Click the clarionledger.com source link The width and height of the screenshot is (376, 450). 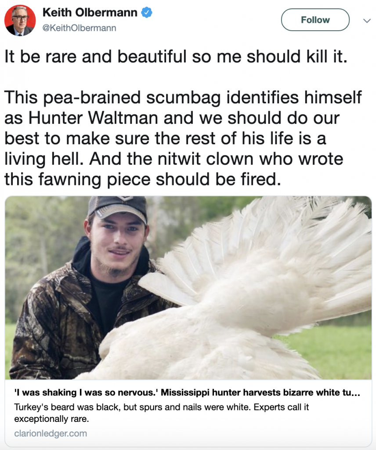[x=51, y=433]
